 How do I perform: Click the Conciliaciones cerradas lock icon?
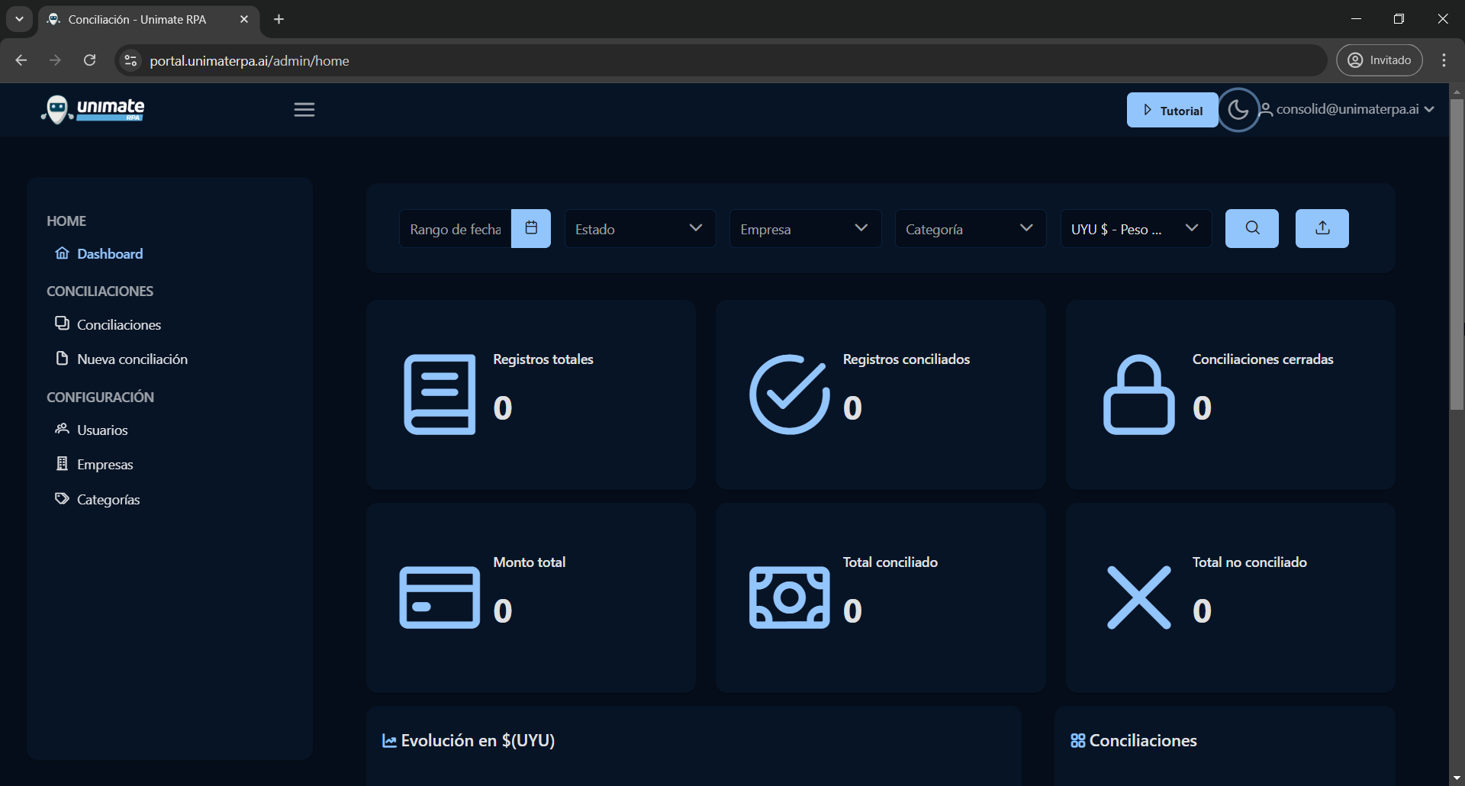point(1138,395)
